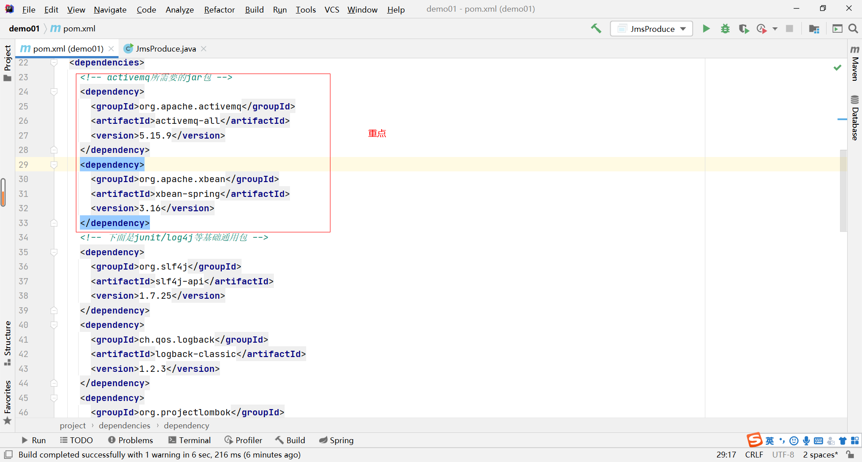The height and width of the screenshot is (462, 862).
Task: Toggle the read-only lock icon in status bar
Action: coord(850,454)
